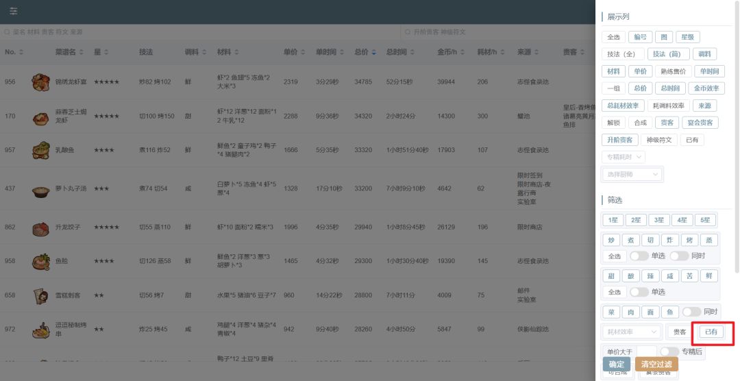Sort by 总价 column arrows
The width and height of the screenshot is (740, 381).
pyautogui.click(x=374, y=52)
